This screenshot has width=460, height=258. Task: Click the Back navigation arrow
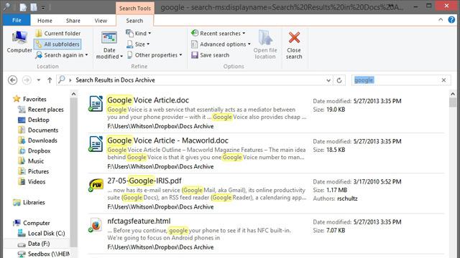pyautogui.click(x=12, y=80)
